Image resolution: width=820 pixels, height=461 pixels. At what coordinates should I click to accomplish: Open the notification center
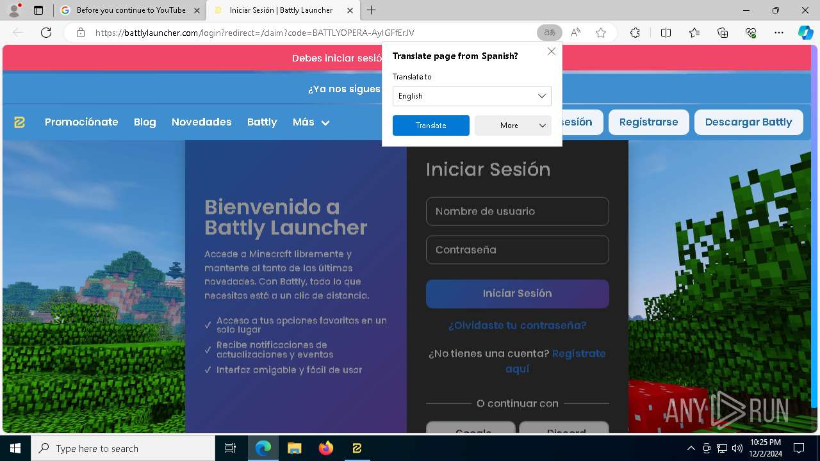click(x=799, y=448)
